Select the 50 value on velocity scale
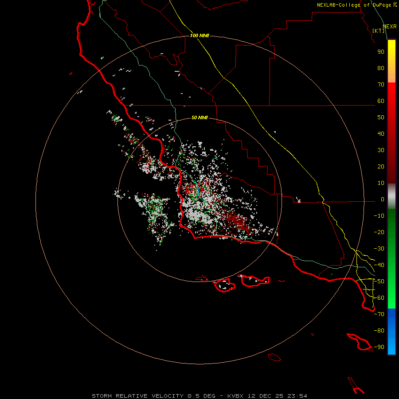The image size is (399, 399). coord(381,117)
